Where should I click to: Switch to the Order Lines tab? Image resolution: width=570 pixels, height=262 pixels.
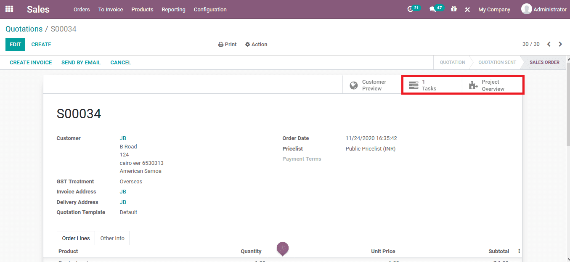76,238
